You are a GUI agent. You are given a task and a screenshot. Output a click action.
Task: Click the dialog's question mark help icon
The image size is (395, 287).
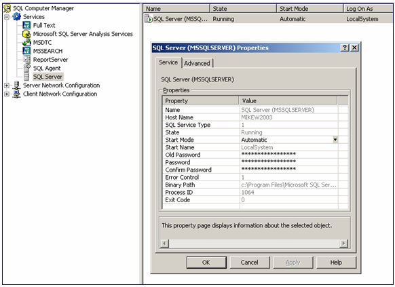tap(345, 47)
